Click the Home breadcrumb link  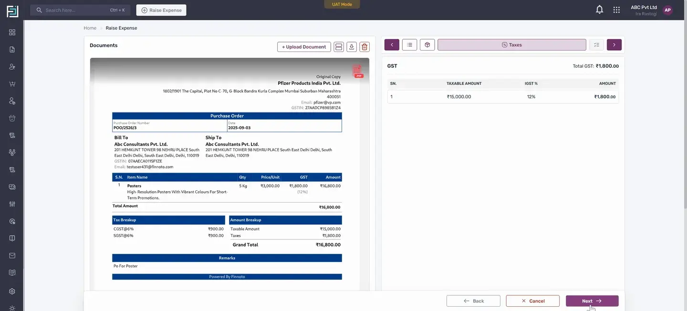tap(90, 28)
